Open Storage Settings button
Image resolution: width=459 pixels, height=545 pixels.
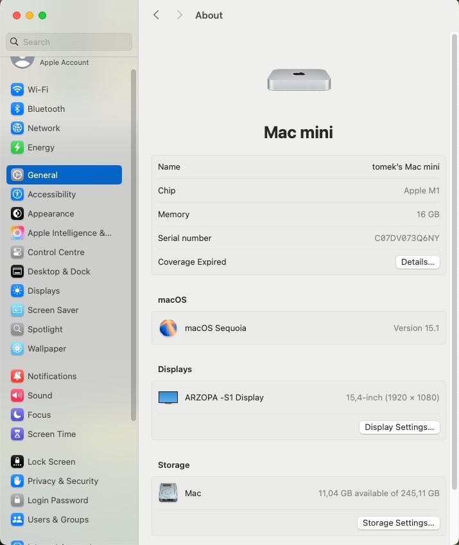point(398,523)
